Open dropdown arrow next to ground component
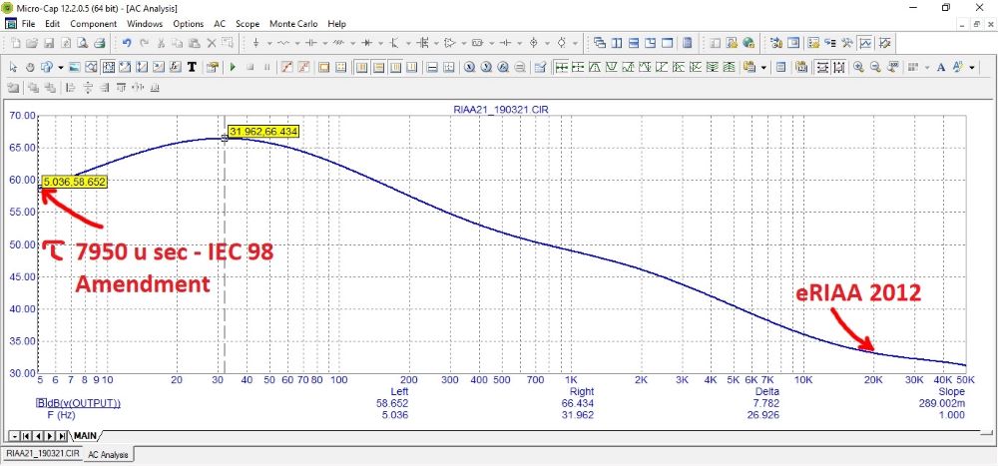The image size is (998, 466). [x=269, y=44]
